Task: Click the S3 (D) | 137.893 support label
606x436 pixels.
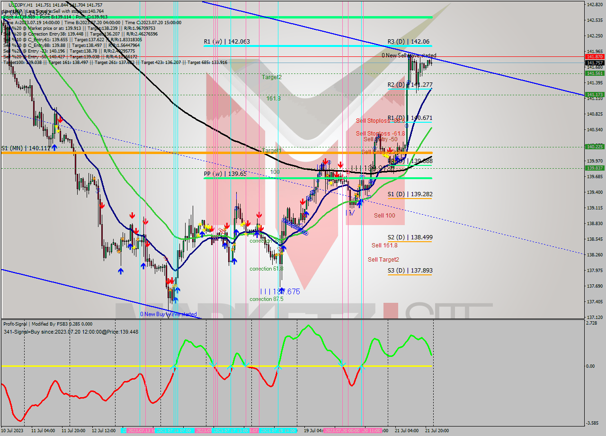Action: pos(410,270)
